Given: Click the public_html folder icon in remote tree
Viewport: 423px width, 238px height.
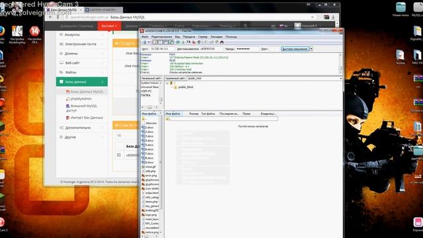Looking at the screenshot, I should [175, 87].
